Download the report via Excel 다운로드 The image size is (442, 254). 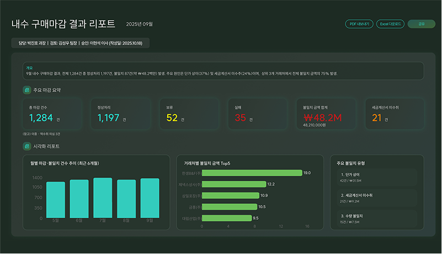(x=390, y=24)
